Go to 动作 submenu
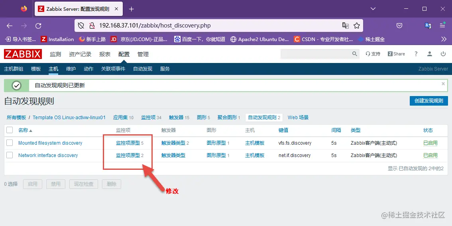Viewport: 452px width, 226px height. (x=88, y=69)
